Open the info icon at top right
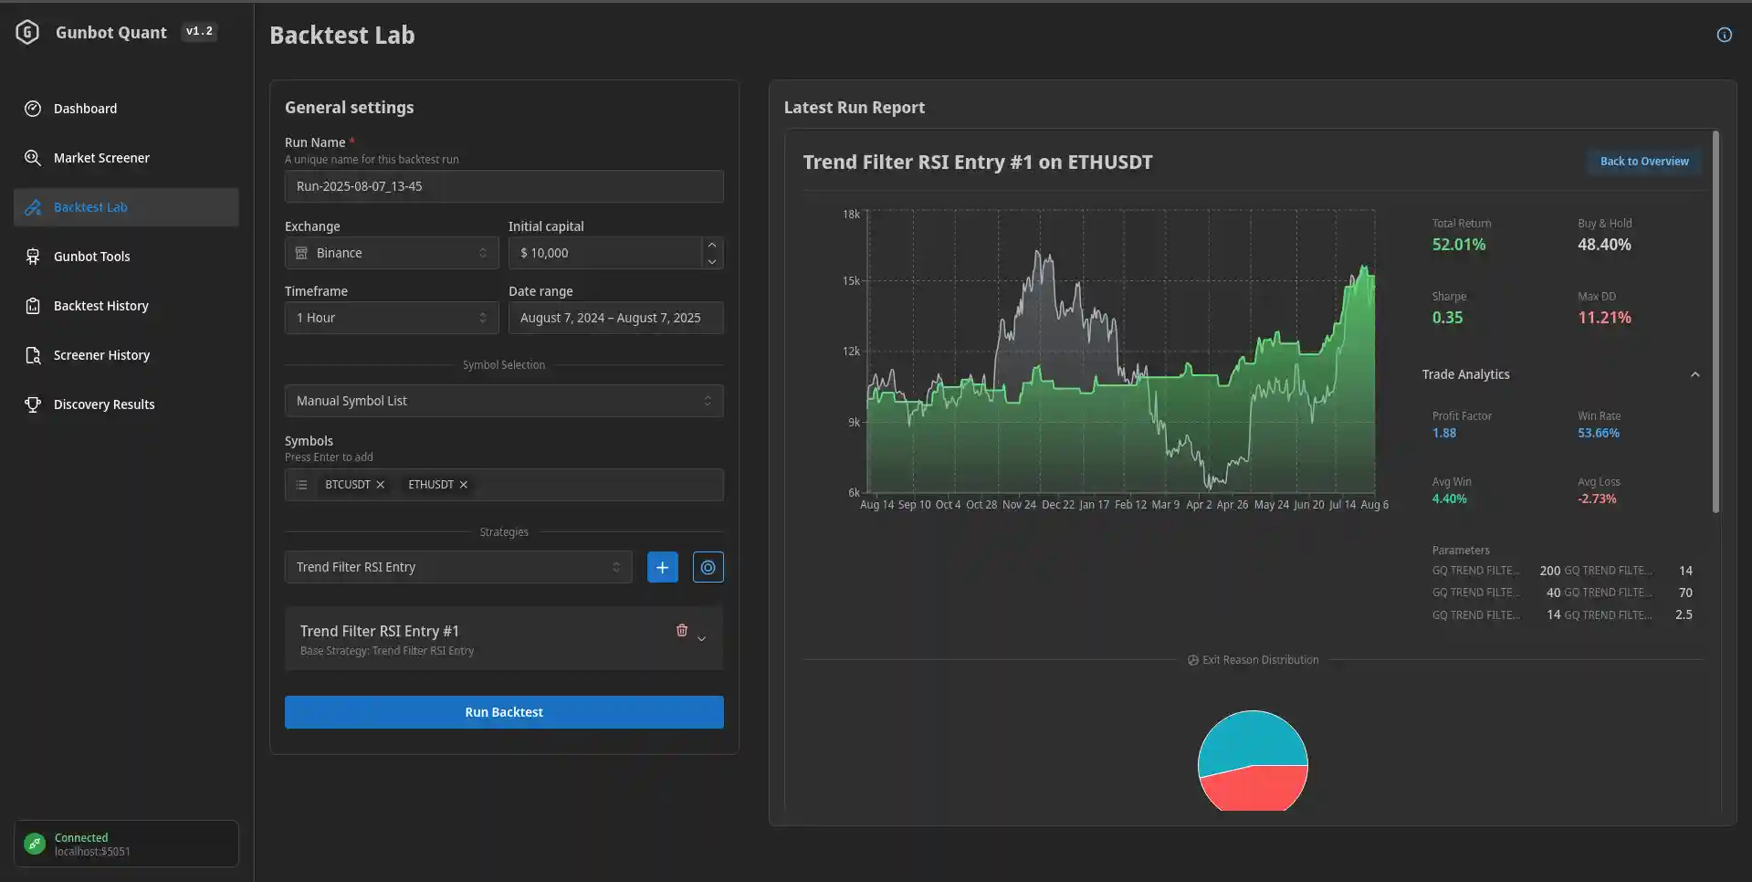 coord(1724,35)
